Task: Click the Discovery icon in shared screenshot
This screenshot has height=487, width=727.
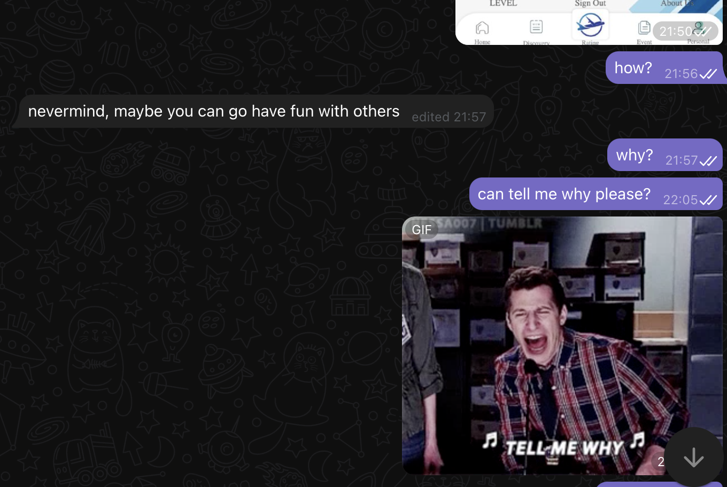Action: click(x=536, y=27)
